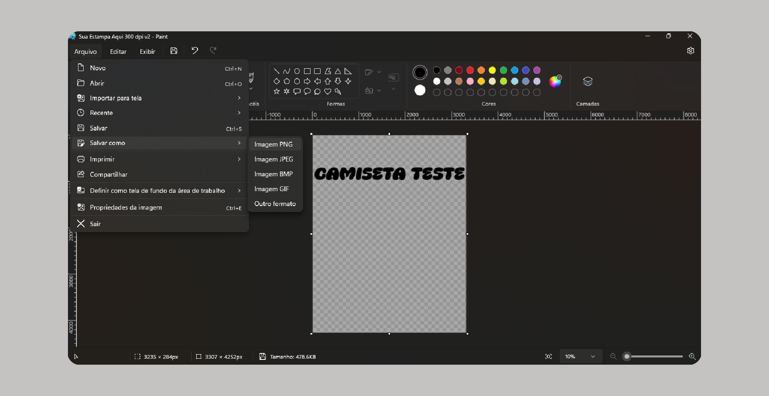Click the Save floppy icon in toolbar
769x396 pixels.
pos(174,51)
